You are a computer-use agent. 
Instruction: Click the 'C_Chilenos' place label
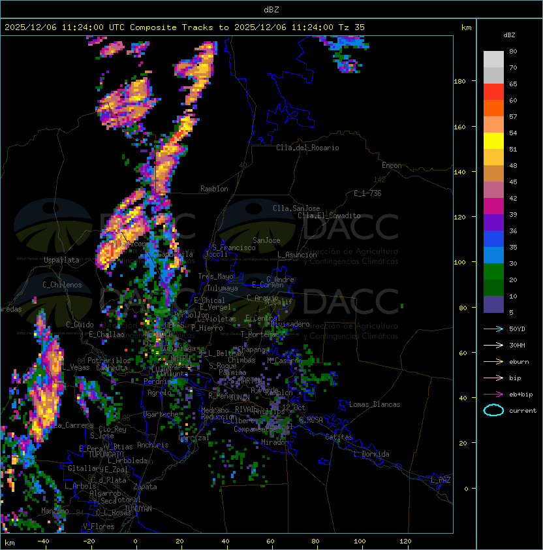pyautogui.click(x=62, y=285)
